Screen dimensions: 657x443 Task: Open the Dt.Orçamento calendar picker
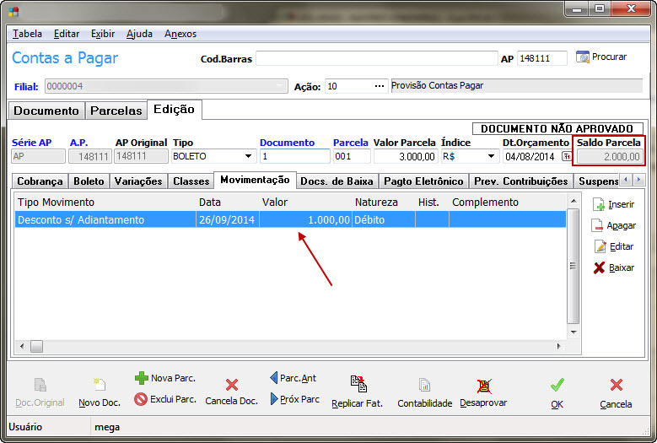coord(565,156)
